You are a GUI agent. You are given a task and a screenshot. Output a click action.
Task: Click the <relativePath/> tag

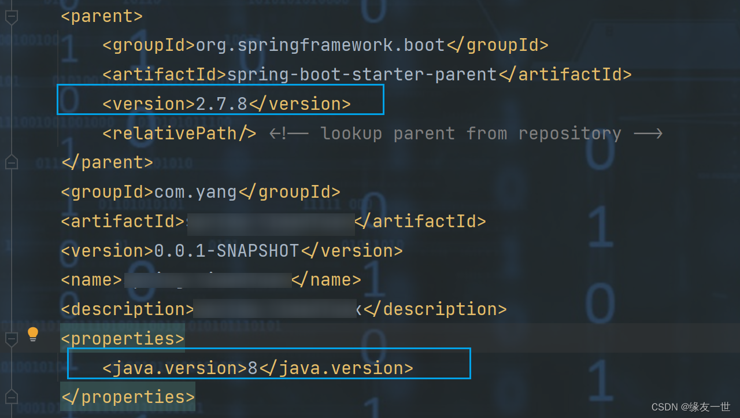(179, 134)
